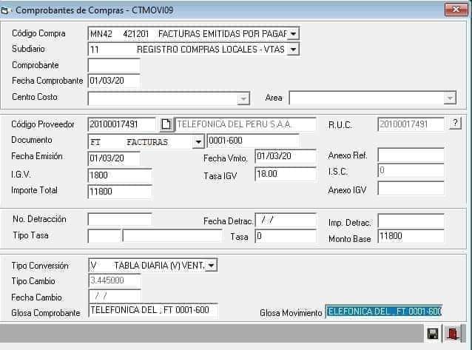The width and height of the screenshot is (472, 350).
Task: Click the Tipo Tasa code field
Action: pyautogui.click(x=104, y=236)
